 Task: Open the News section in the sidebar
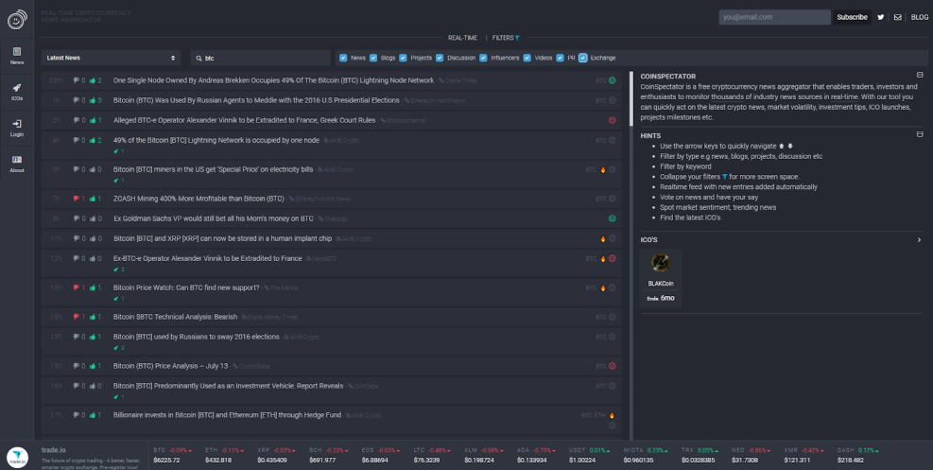pos(17,55)
